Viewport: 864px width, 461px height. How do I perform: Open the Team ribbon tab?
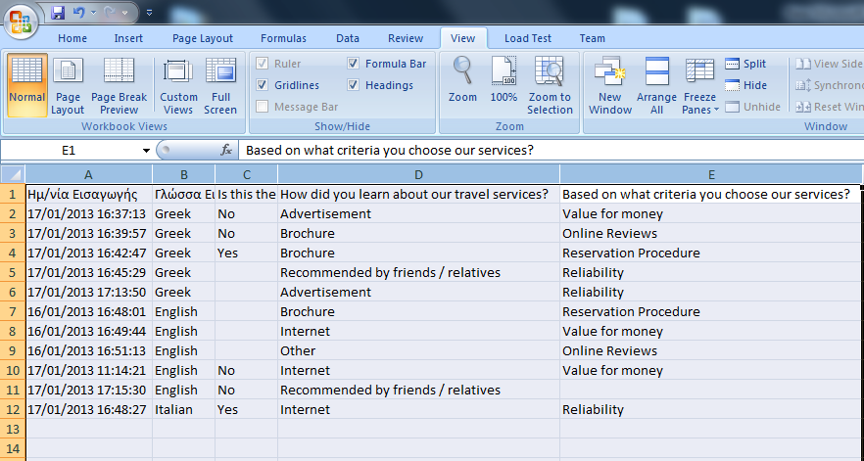pos(593,38)
